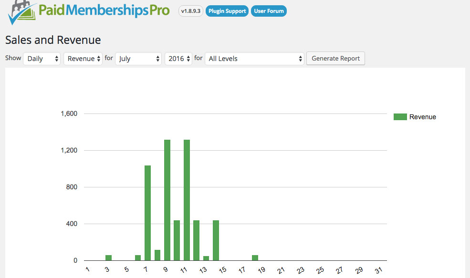Screen dimensions: 470x278
Task: Open the July month selector
Action: coord(138,59)
